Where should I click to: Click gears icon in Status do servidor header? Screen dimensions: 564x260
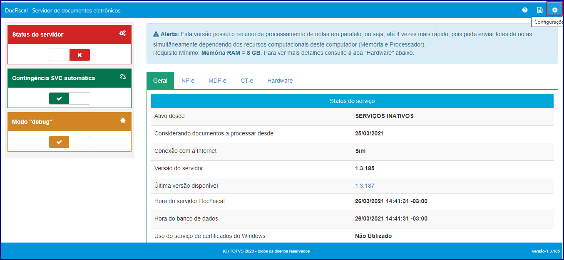click(x=122, y=34)
